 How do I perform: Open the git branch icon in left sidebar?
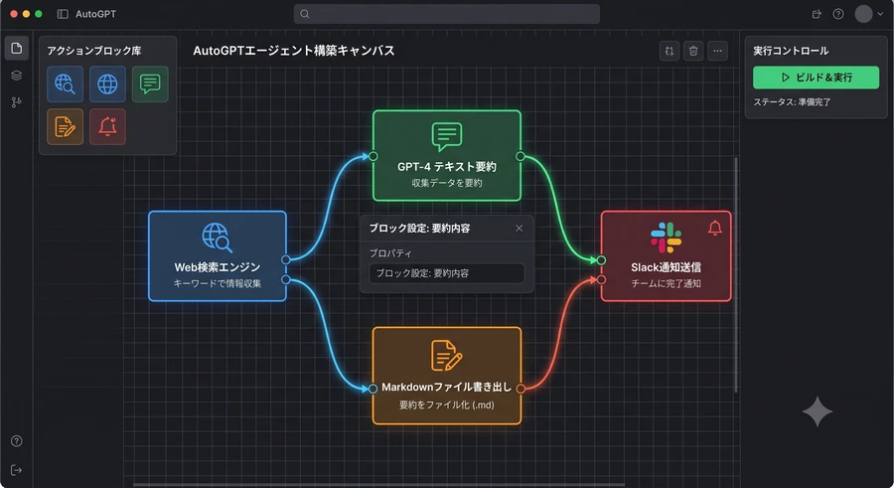pyautogui.click(x=17, y=102)
